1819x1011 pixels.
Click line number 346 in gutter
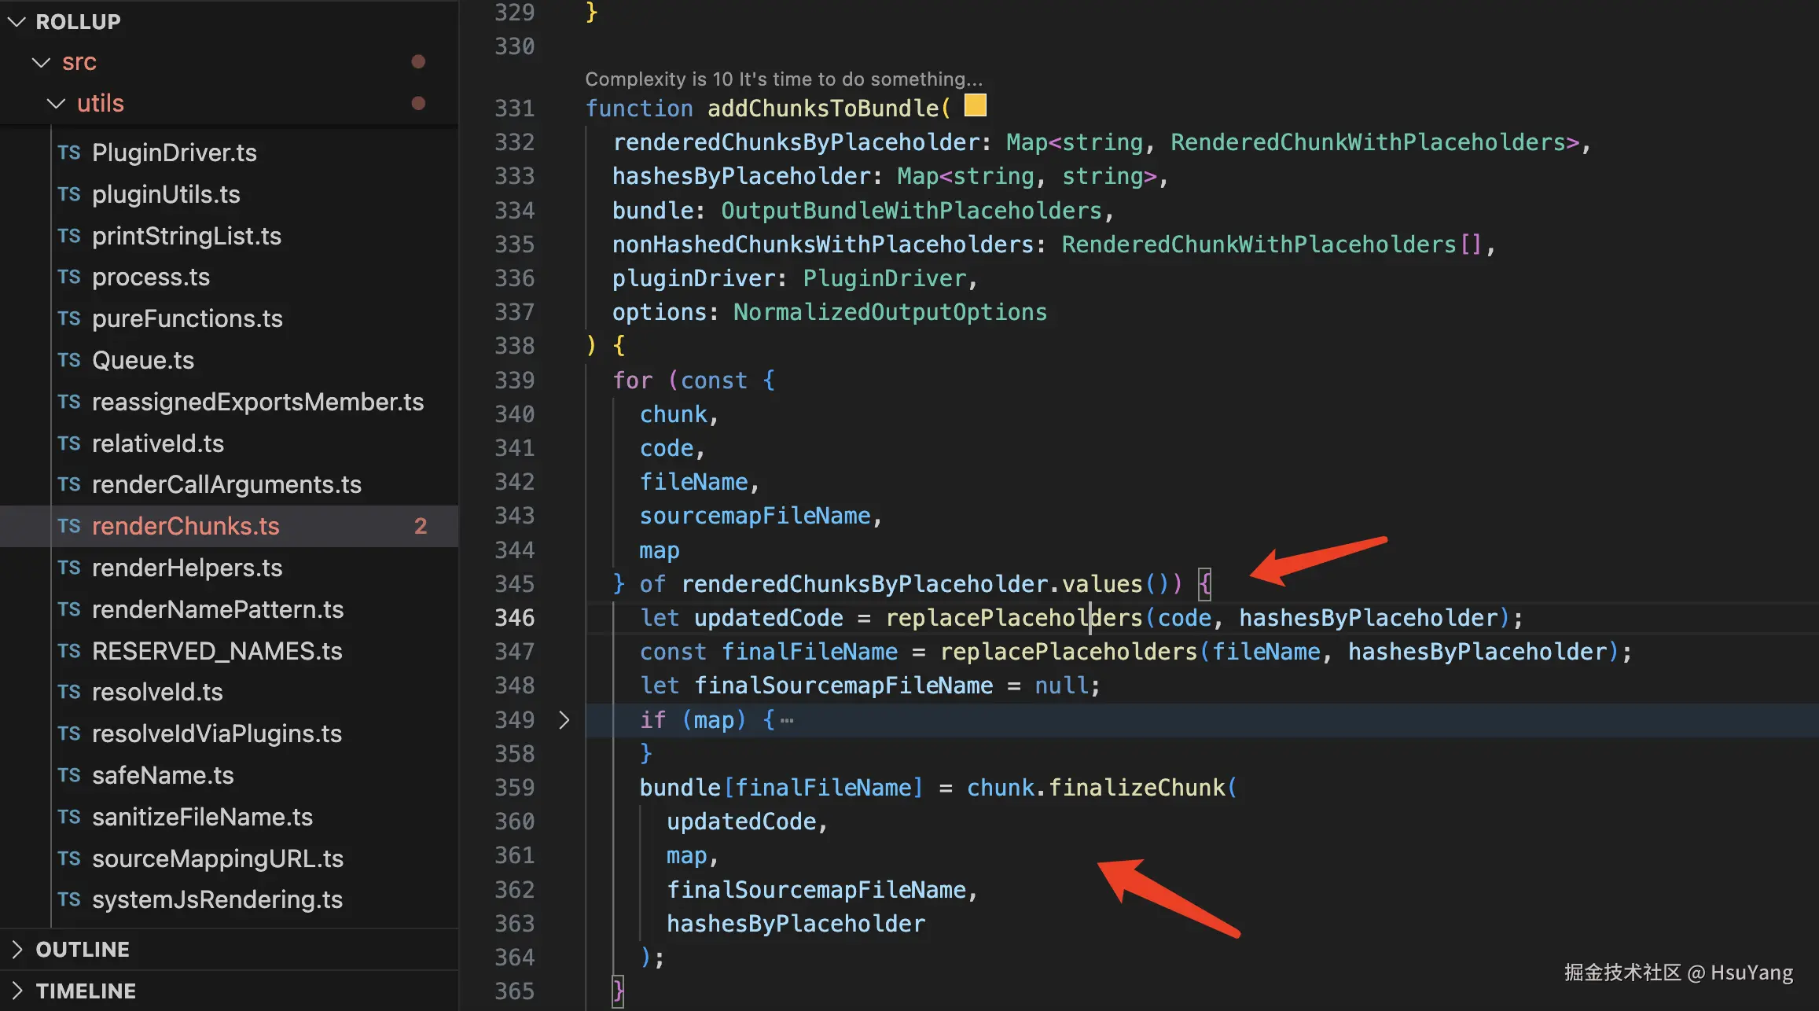click(x=514, y=618)
